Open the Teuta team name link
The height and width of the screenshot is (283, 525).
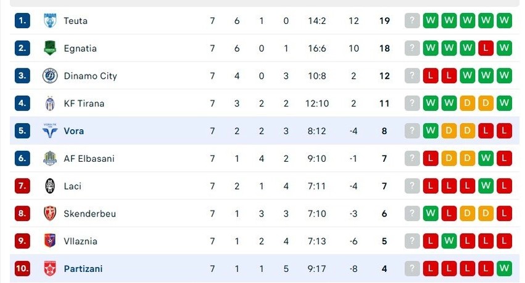(x=76, y=21)
